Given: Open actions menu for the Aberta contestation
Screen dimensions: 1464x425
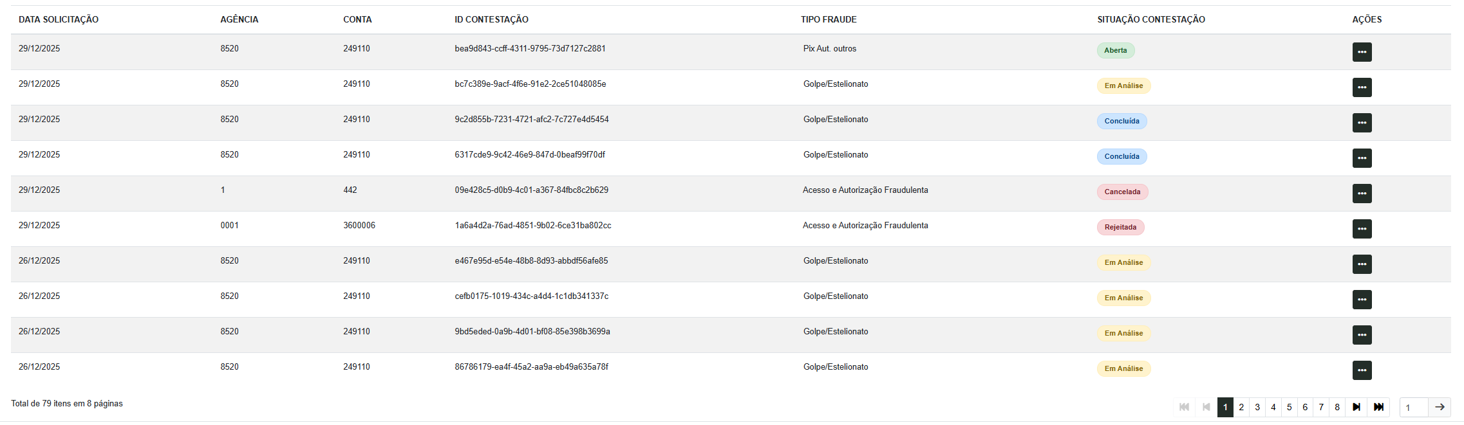Looking at the screenshot, I should point(1362,52).
